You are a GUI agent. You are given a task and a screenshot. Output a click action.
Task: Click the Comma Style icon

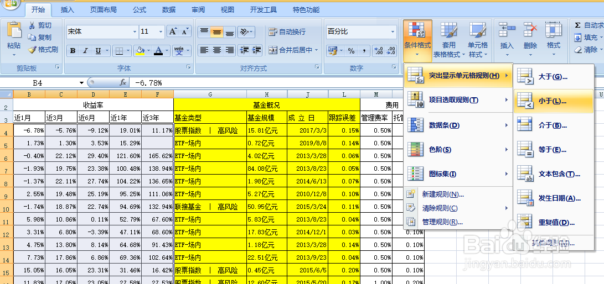pyautogui.click(x=364, y=50)
